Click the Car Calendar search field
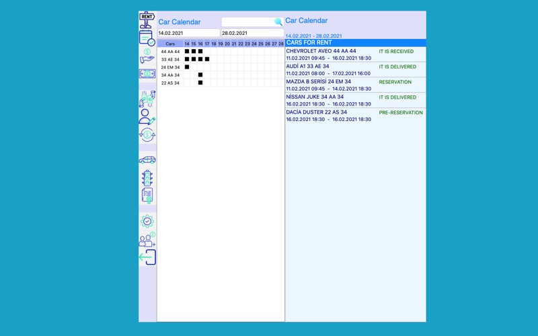538x336 pixels. click(253, 22)
